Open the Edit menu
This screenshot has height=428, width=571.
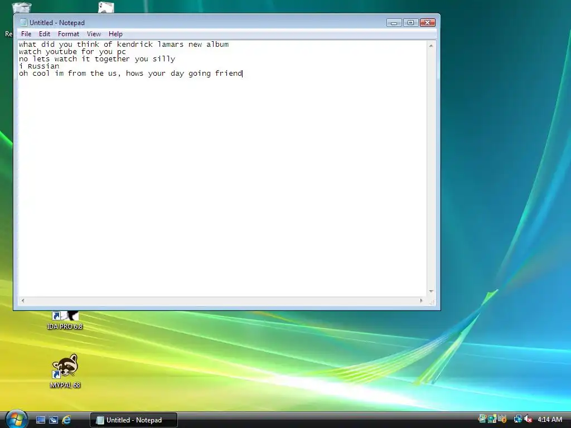(45, 34)
